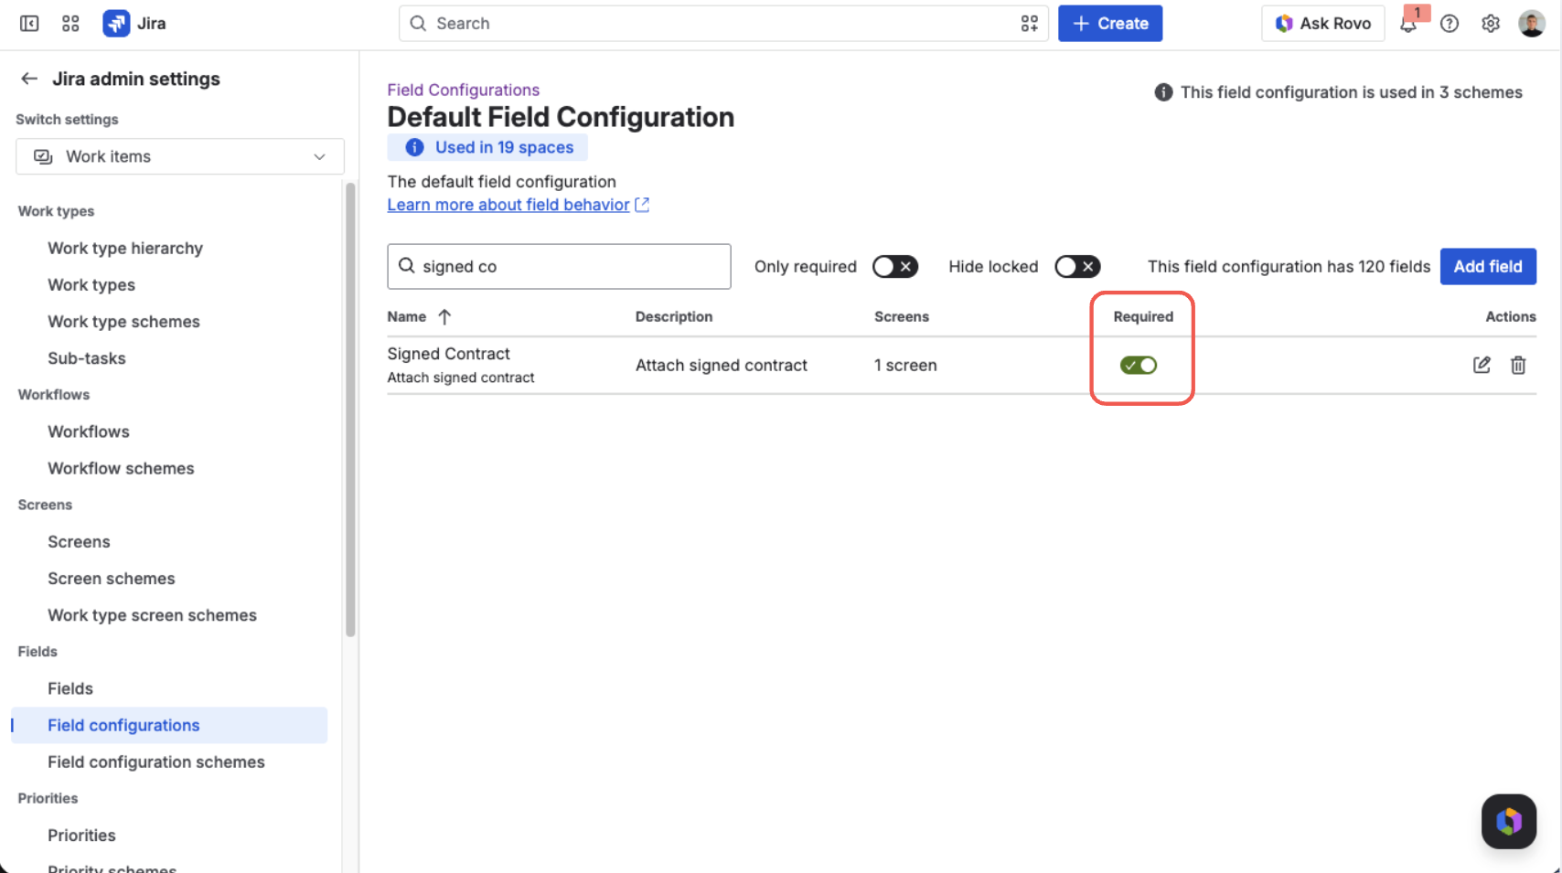The image size is (1562, 873).
Task: Open Field Configurations breadcrumb link
Action: 463,90
